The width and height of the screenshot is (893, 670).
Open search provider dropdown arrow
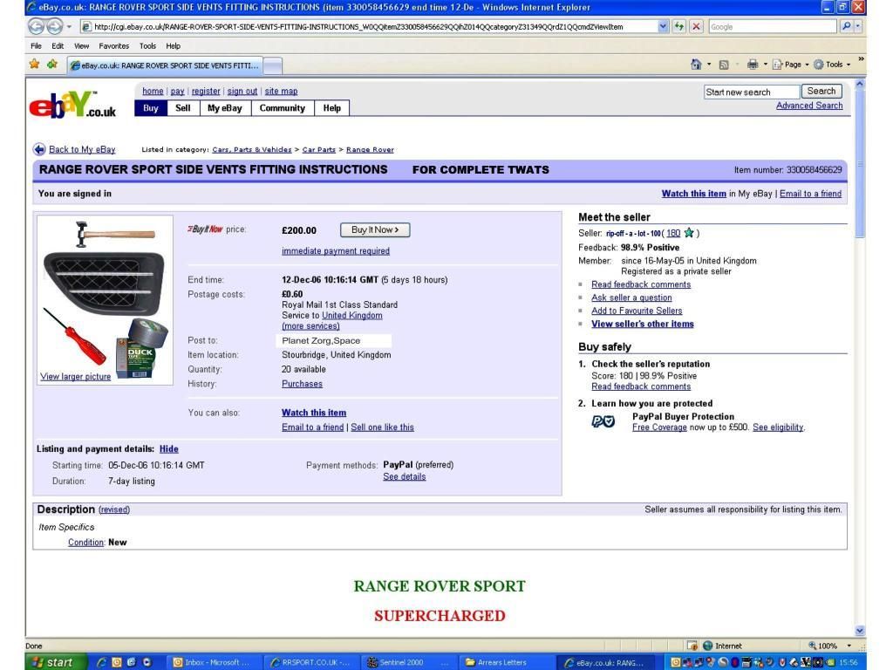click(858, 26)
